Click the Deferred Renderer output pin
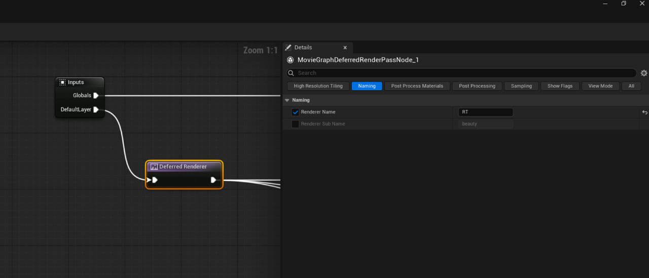Viewport: 649px width, 278px height. pyautogui.click(x=213, y=180)
